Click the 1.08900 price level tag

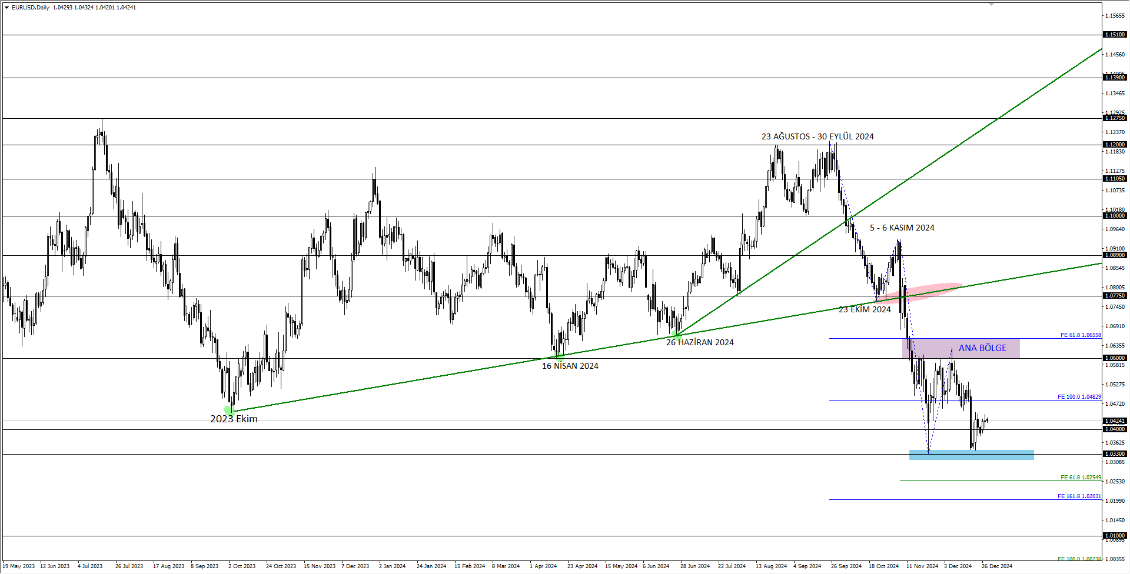pos(1115,255)
